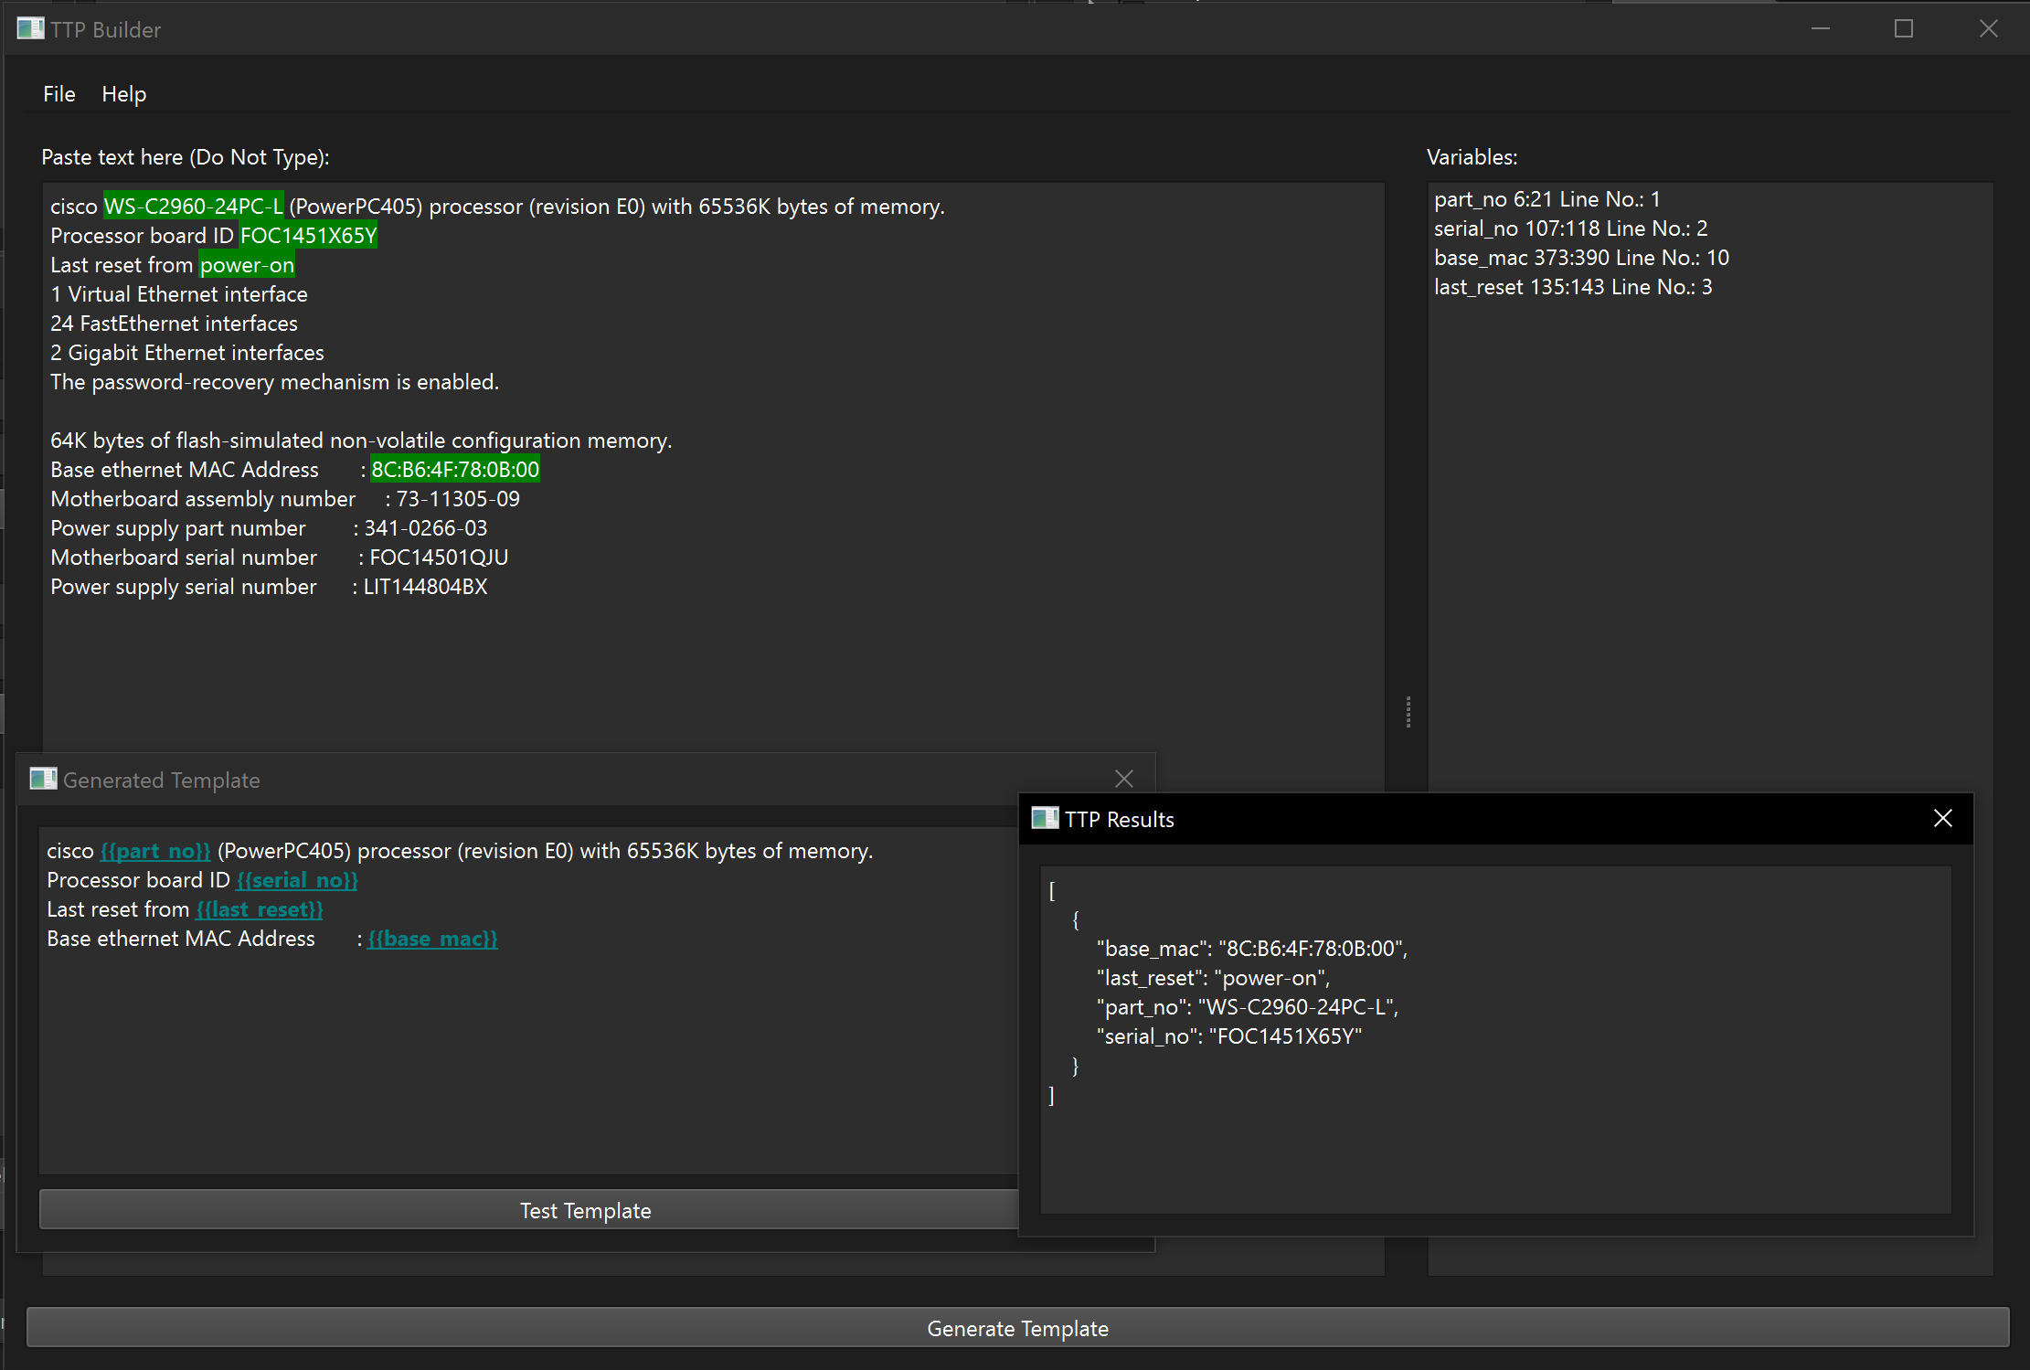Click the {{part_no}} template variable link
Viewport: 2030px width, 1370px height.
coord(155,851)
